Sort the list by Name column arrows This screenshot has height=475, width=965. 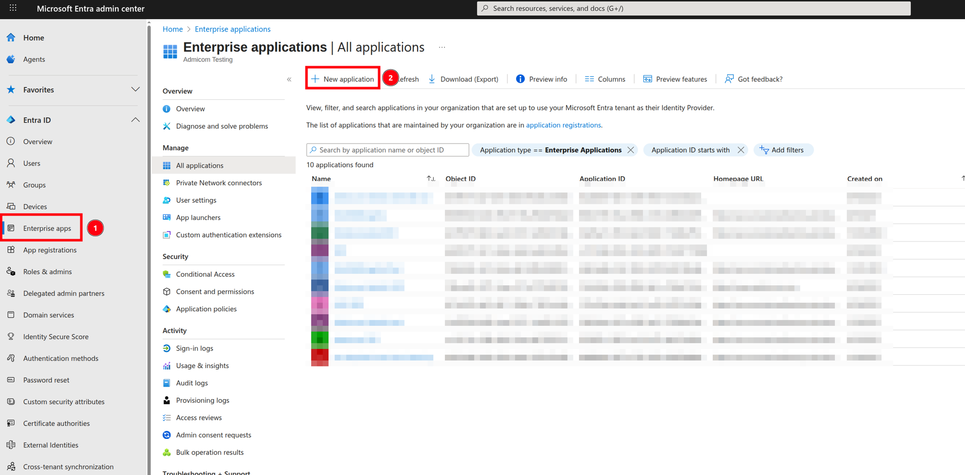point(431,179)
